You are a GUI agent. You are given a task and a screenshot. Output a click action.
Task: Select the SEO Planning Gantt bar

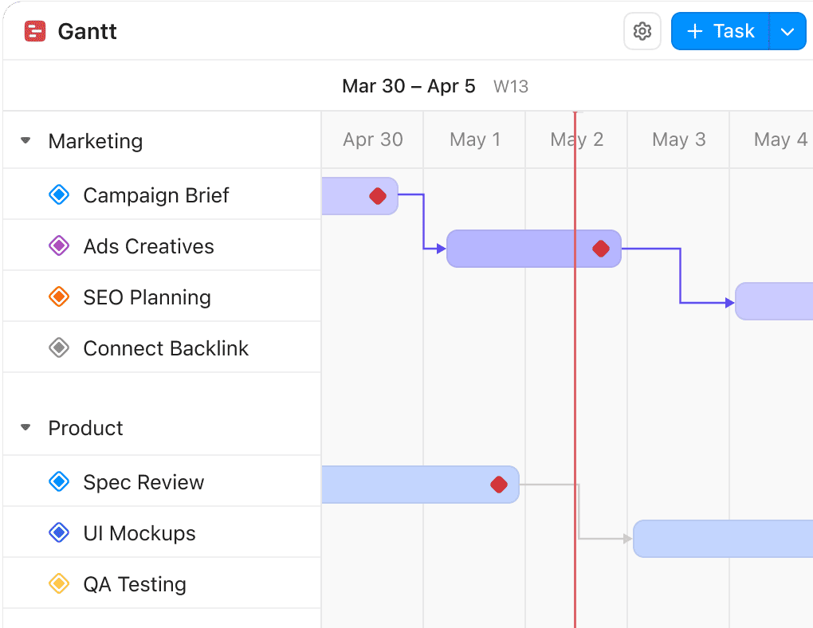tap(774, 301)
